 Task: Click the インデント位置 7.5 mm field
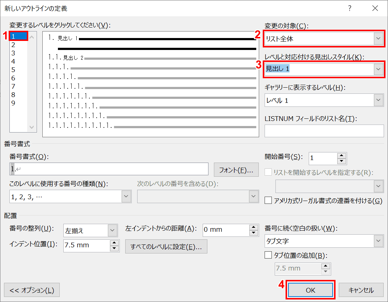click(x=87, y=246)
